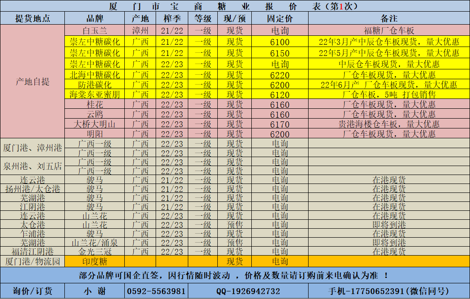Select the 大桥大明山 brand cell

click(94, 124)
